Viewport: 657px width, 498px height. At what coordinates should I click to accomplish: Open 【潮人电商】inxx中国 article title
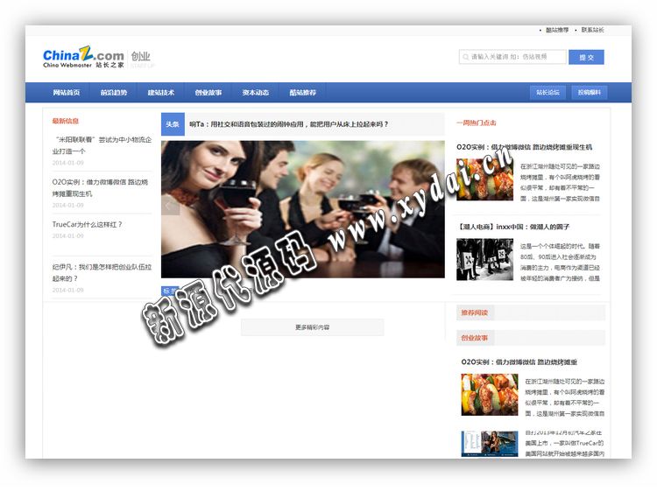click(x=514, y=227)
